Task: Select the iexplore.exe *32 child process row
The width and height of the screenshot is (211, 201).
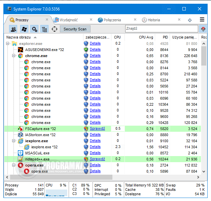Action: coord(103,147)
